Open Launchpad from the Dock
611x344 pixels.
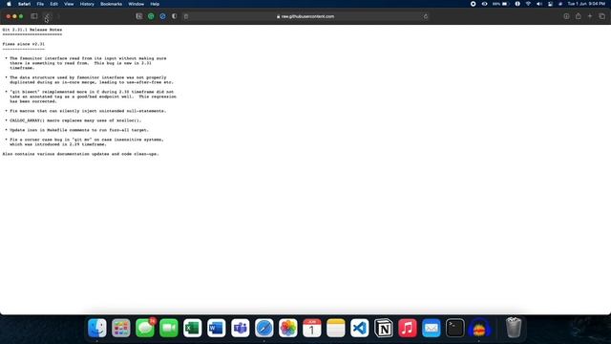121,328
